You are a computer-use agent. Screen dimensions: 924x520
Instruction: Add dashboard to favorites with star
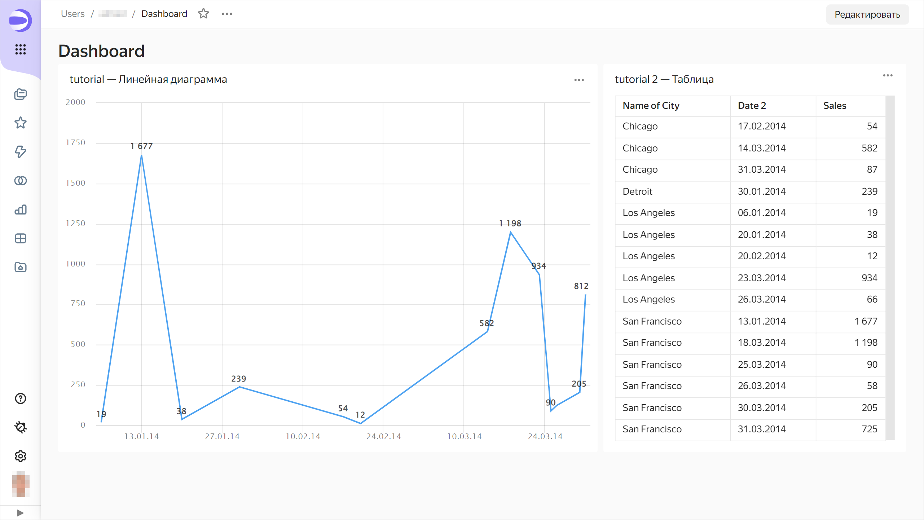203,14
